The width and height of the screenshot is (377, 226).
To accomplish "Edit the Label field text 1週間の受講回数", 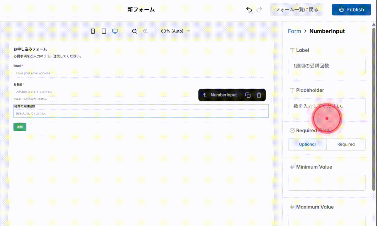I will pyautogui.click(x=327, y=66).
